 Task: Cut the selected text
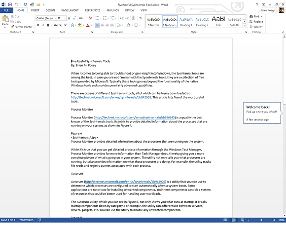15,16
